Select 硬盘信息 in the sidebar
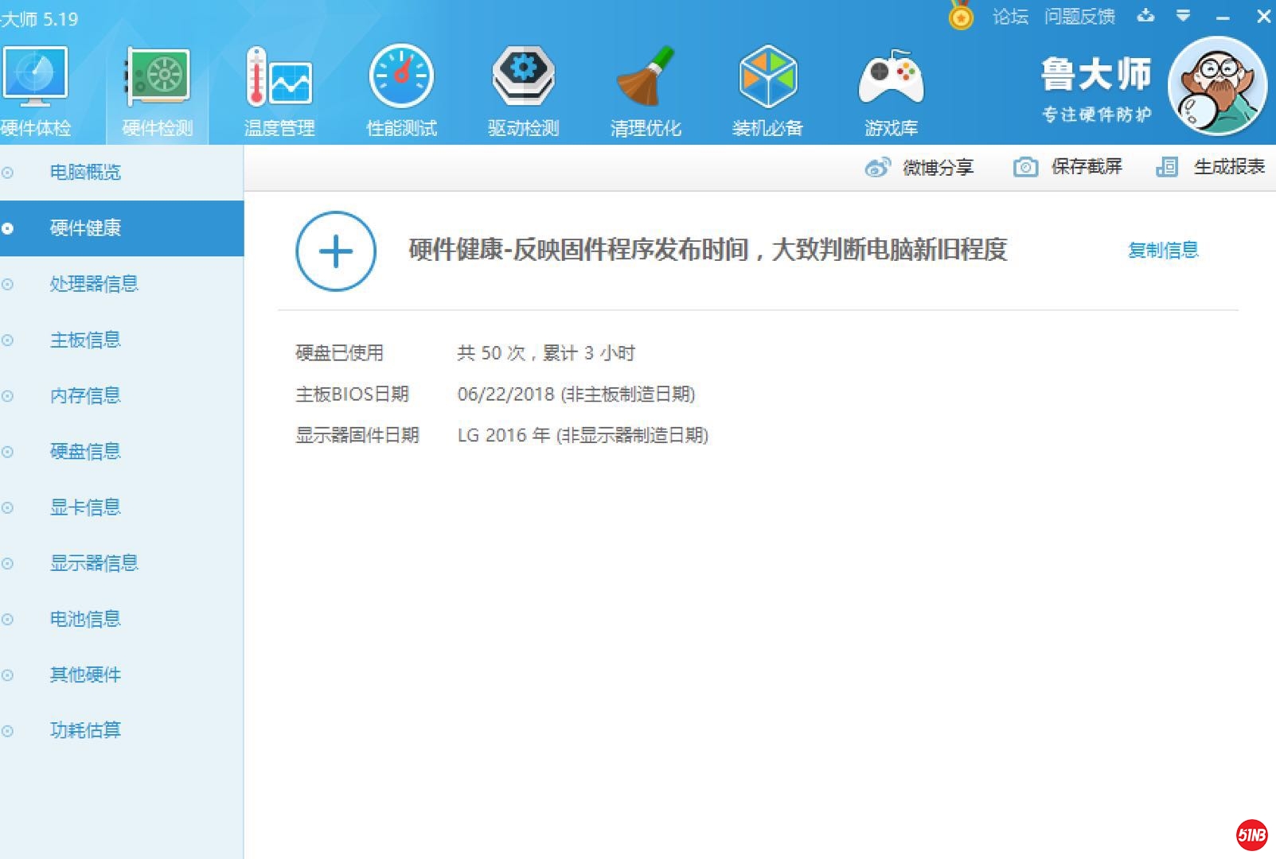This screenshot has width=1276, height=859. pos(85,452)
